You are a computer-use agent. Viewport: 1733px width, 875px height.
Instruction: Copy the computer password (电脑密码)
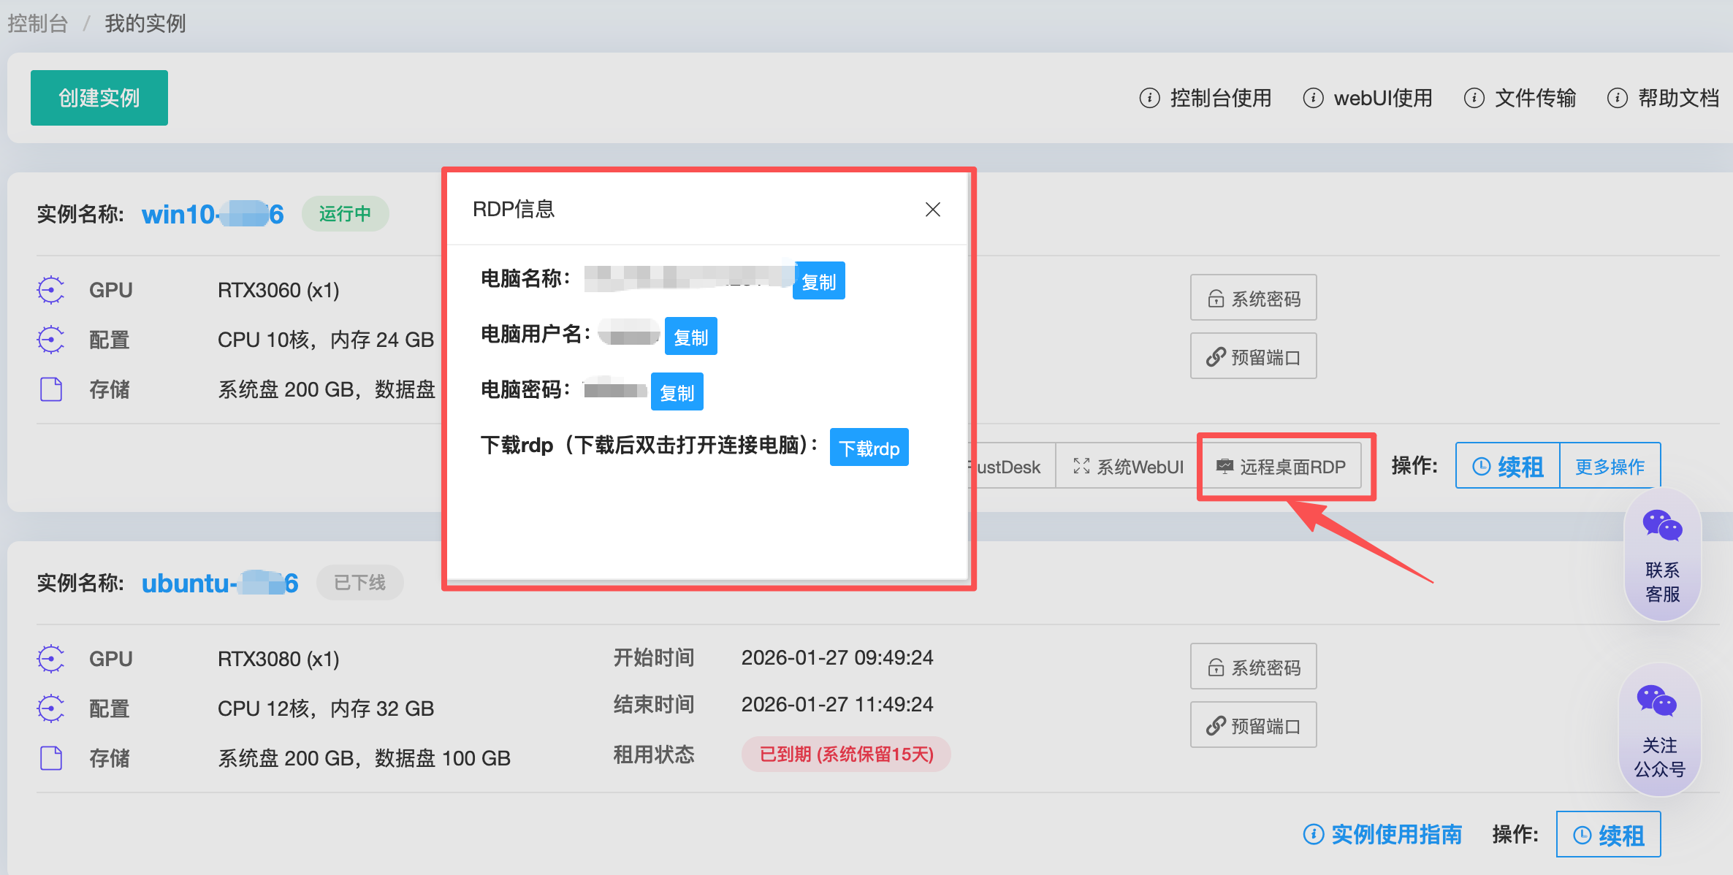[x=677, y=392]
